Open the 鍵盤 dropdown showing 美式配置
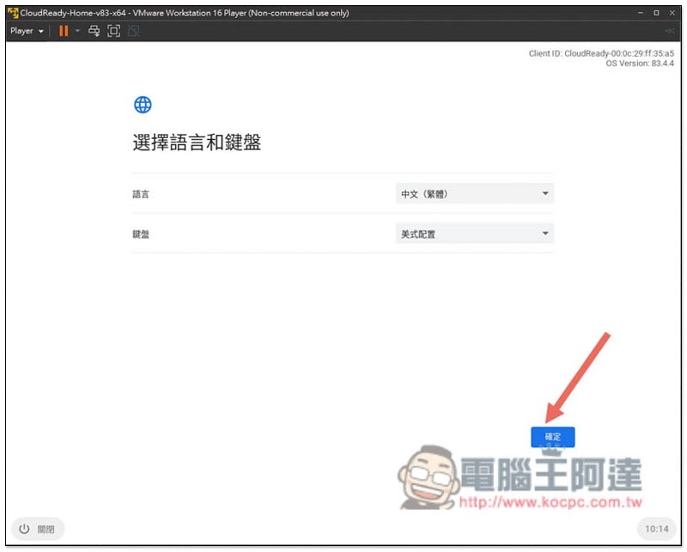 point(475,234)
